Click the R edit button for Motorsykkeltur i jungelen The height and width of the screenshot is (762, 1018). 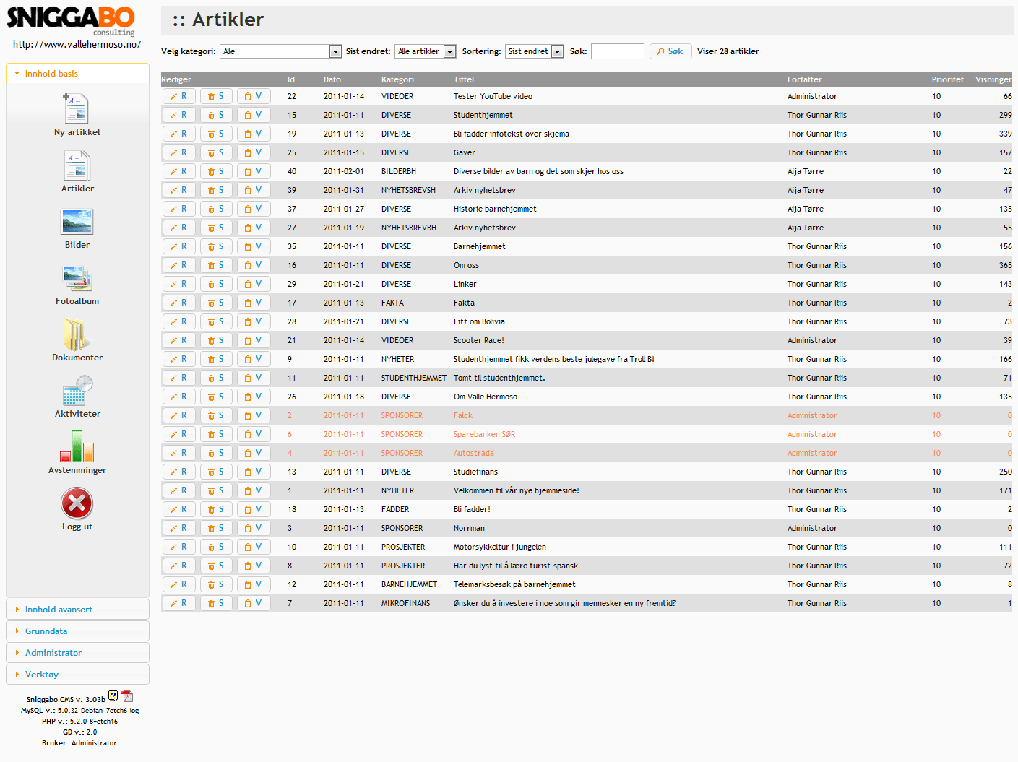179,547
